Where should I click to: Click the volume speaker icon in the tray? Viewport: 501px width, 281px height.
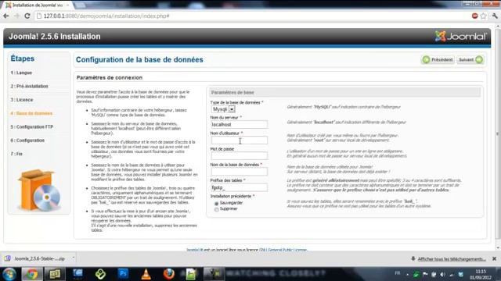(x=442, y=274)
